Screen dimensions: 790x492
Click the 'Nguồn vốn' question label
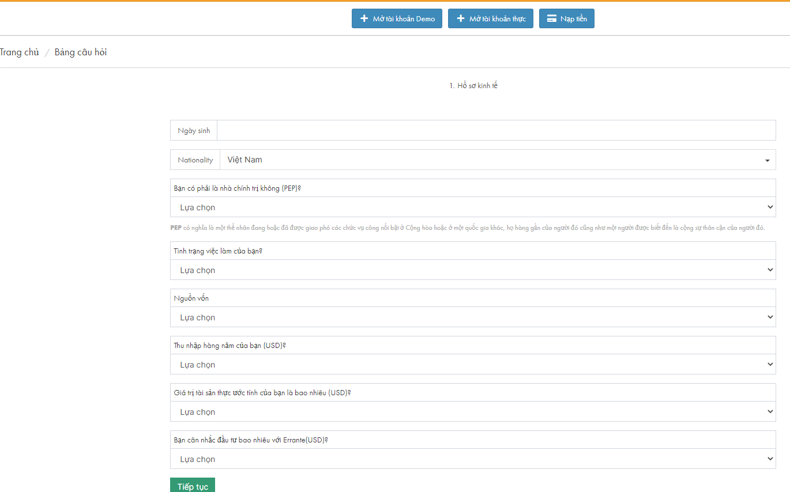pyautogui.click(x=191, y=298)
